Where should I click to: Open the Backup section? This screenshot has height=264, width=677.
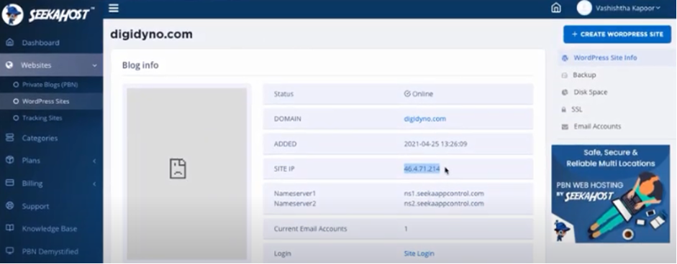tap(584, 75)
